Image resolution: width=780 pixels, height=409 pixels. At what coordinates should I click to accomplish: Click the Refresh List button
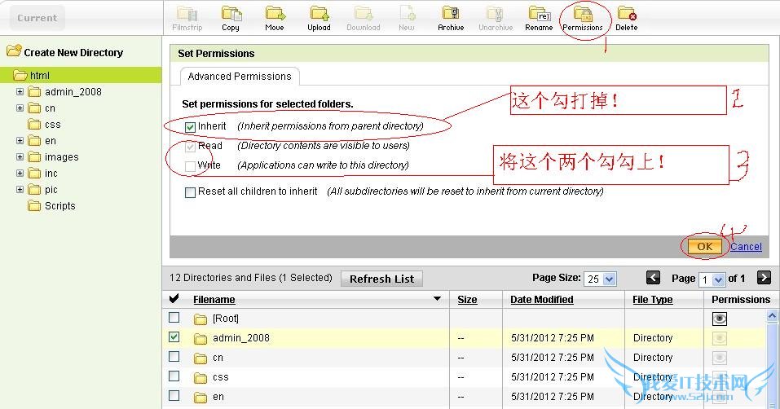point(381,279)
